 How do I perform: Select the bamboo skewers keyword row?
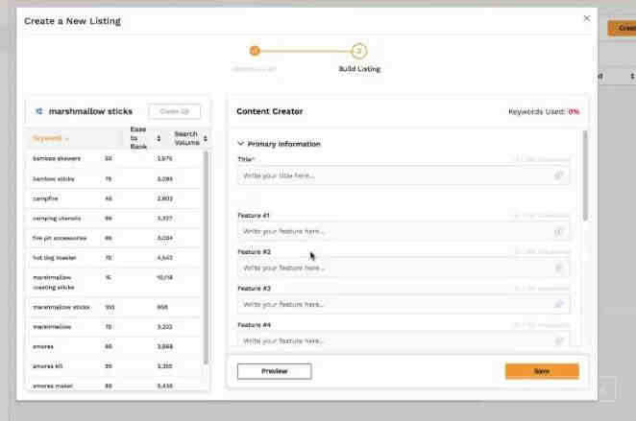coord(114,158)
